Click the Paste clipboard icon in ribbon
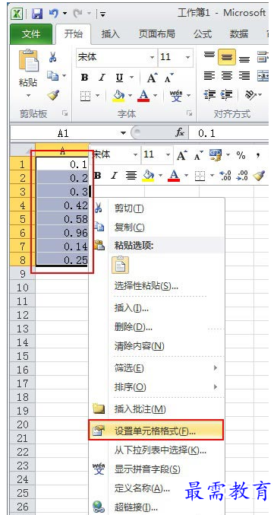This screenshot has height=515, width=277. tap(29, 60)
